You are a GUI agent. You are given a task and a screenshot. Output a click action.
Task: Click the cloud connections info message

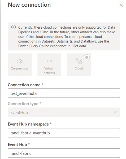pyautogui.click(x=67, y=37)
